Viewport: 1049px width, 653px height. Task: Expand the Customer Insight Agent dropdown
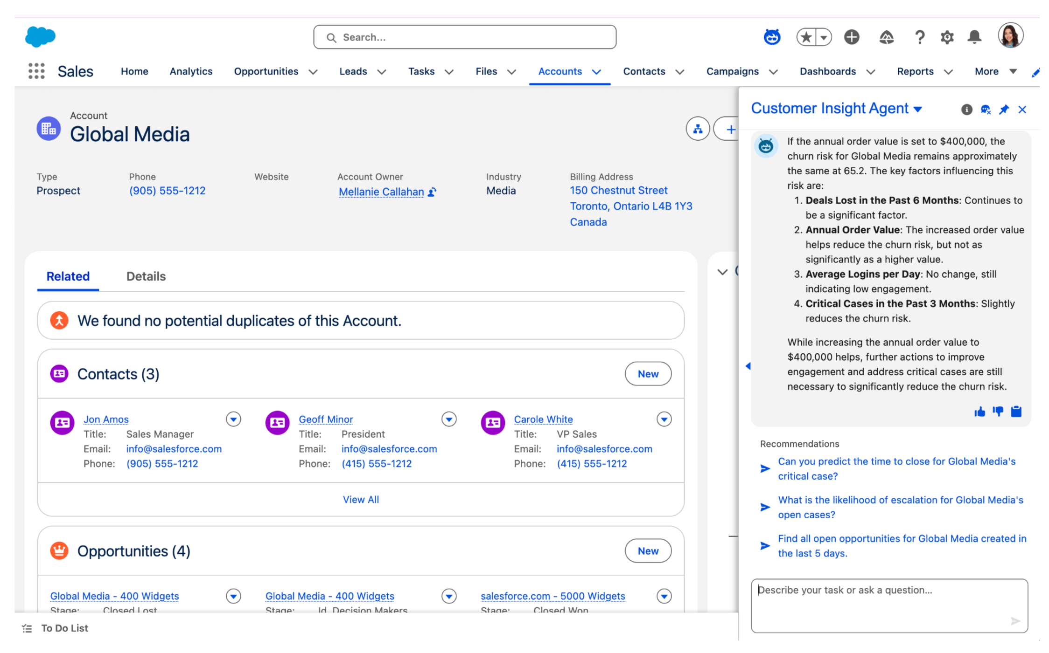tap(918, 110)
